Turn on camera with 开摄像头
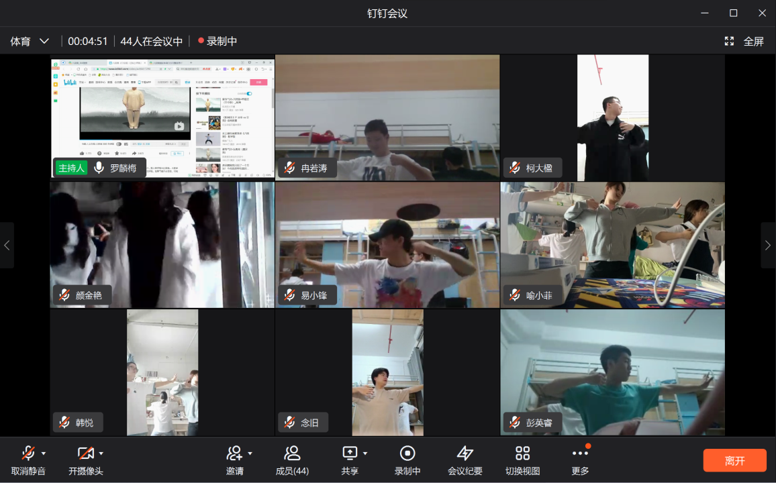This screenshot has width=776, height=483. pyautogui.click(x=85, y=453)
